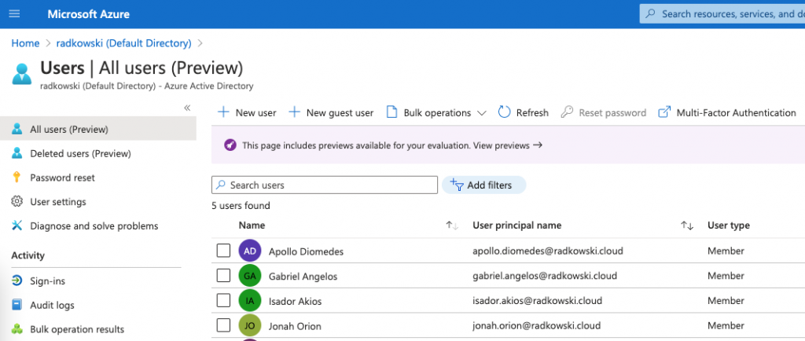Click the User type column header
Screen dimensions: 805x341
(729, 225)
